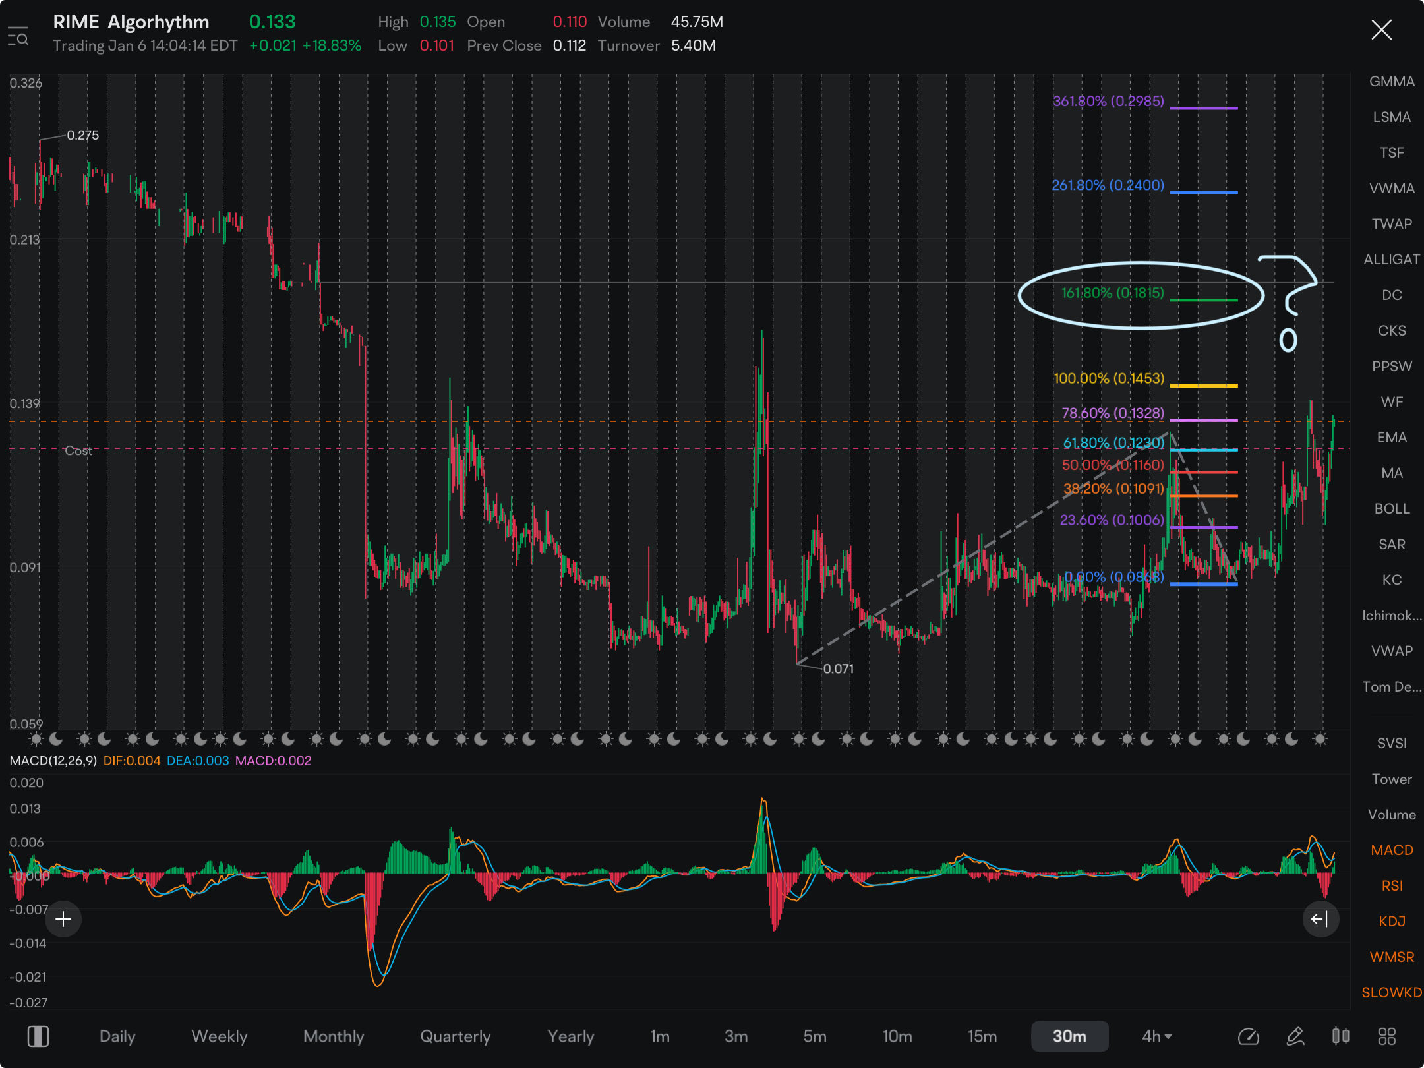Select the SVSI sub-indicator
The image size is (1424, 1068).
coord(1392,743)
